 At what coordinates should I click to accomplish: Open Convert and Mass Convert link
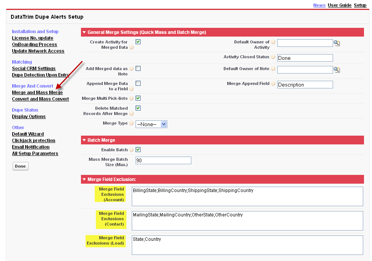[40, 99]
